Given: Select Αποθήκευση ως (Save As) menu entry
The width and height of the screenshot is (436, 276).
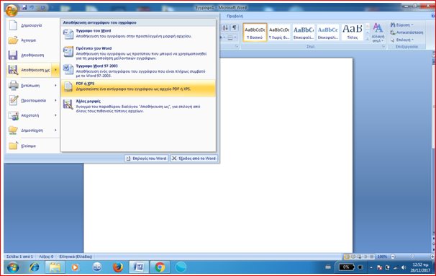Looking at the screenshot, I should click(29, 70).
